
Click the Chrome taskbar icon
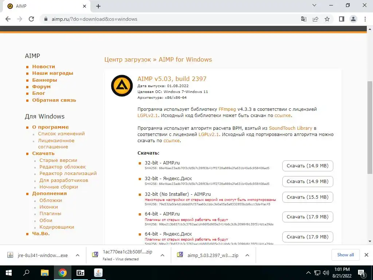(x=63, y=273)
